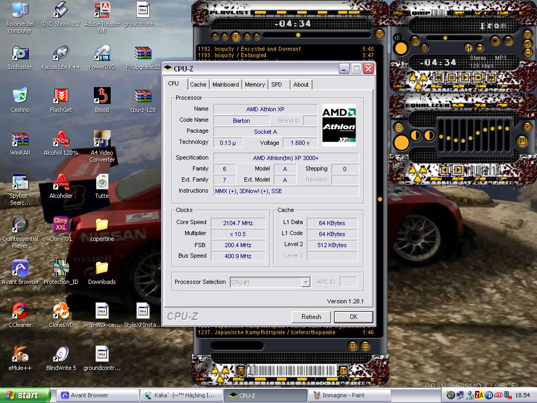Stop playback in the QMP main window
Screen dimensions: 537x403
[x=478, y=77]
